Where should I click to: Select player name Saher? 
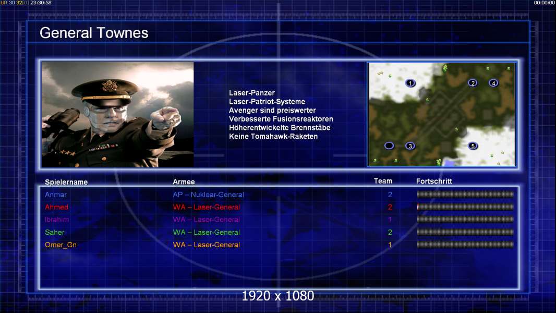(x=55, y=232)
